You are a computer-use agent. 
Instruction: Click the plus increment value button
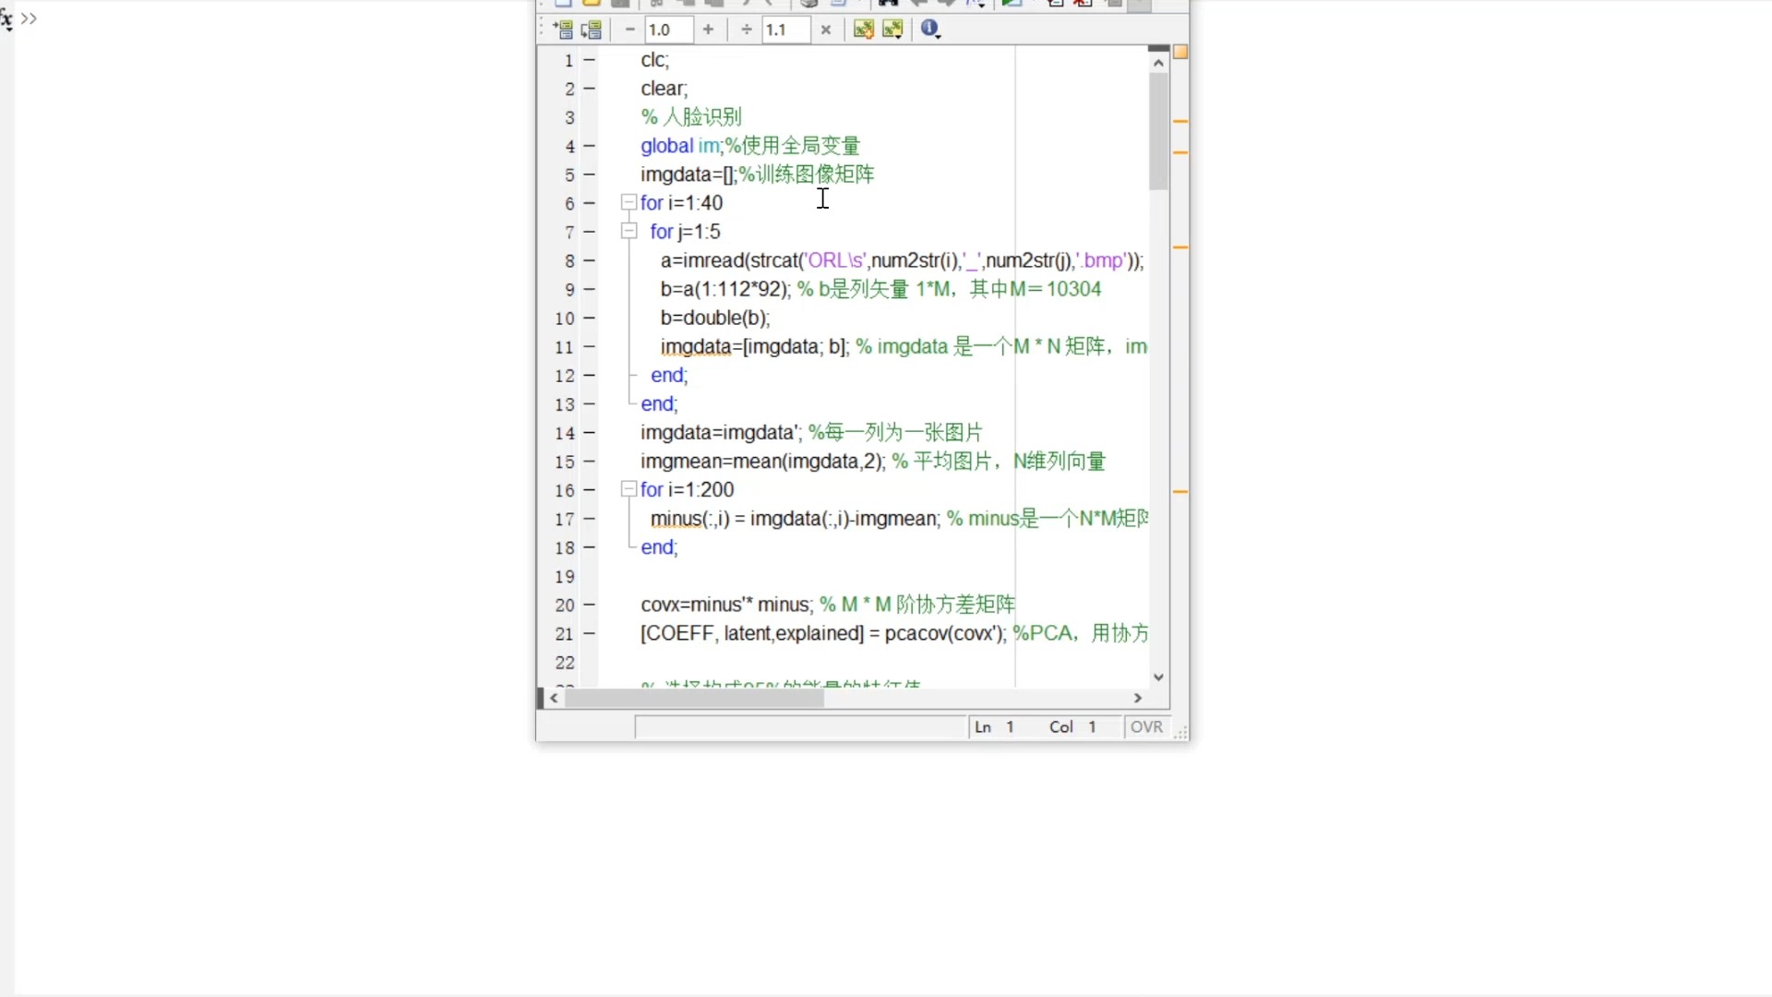coord(708,30)
